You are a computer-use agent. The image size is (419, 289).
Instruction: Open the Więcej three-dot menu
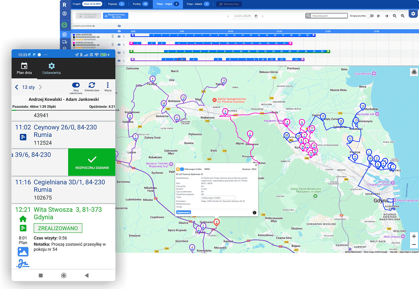pos(108,85)
